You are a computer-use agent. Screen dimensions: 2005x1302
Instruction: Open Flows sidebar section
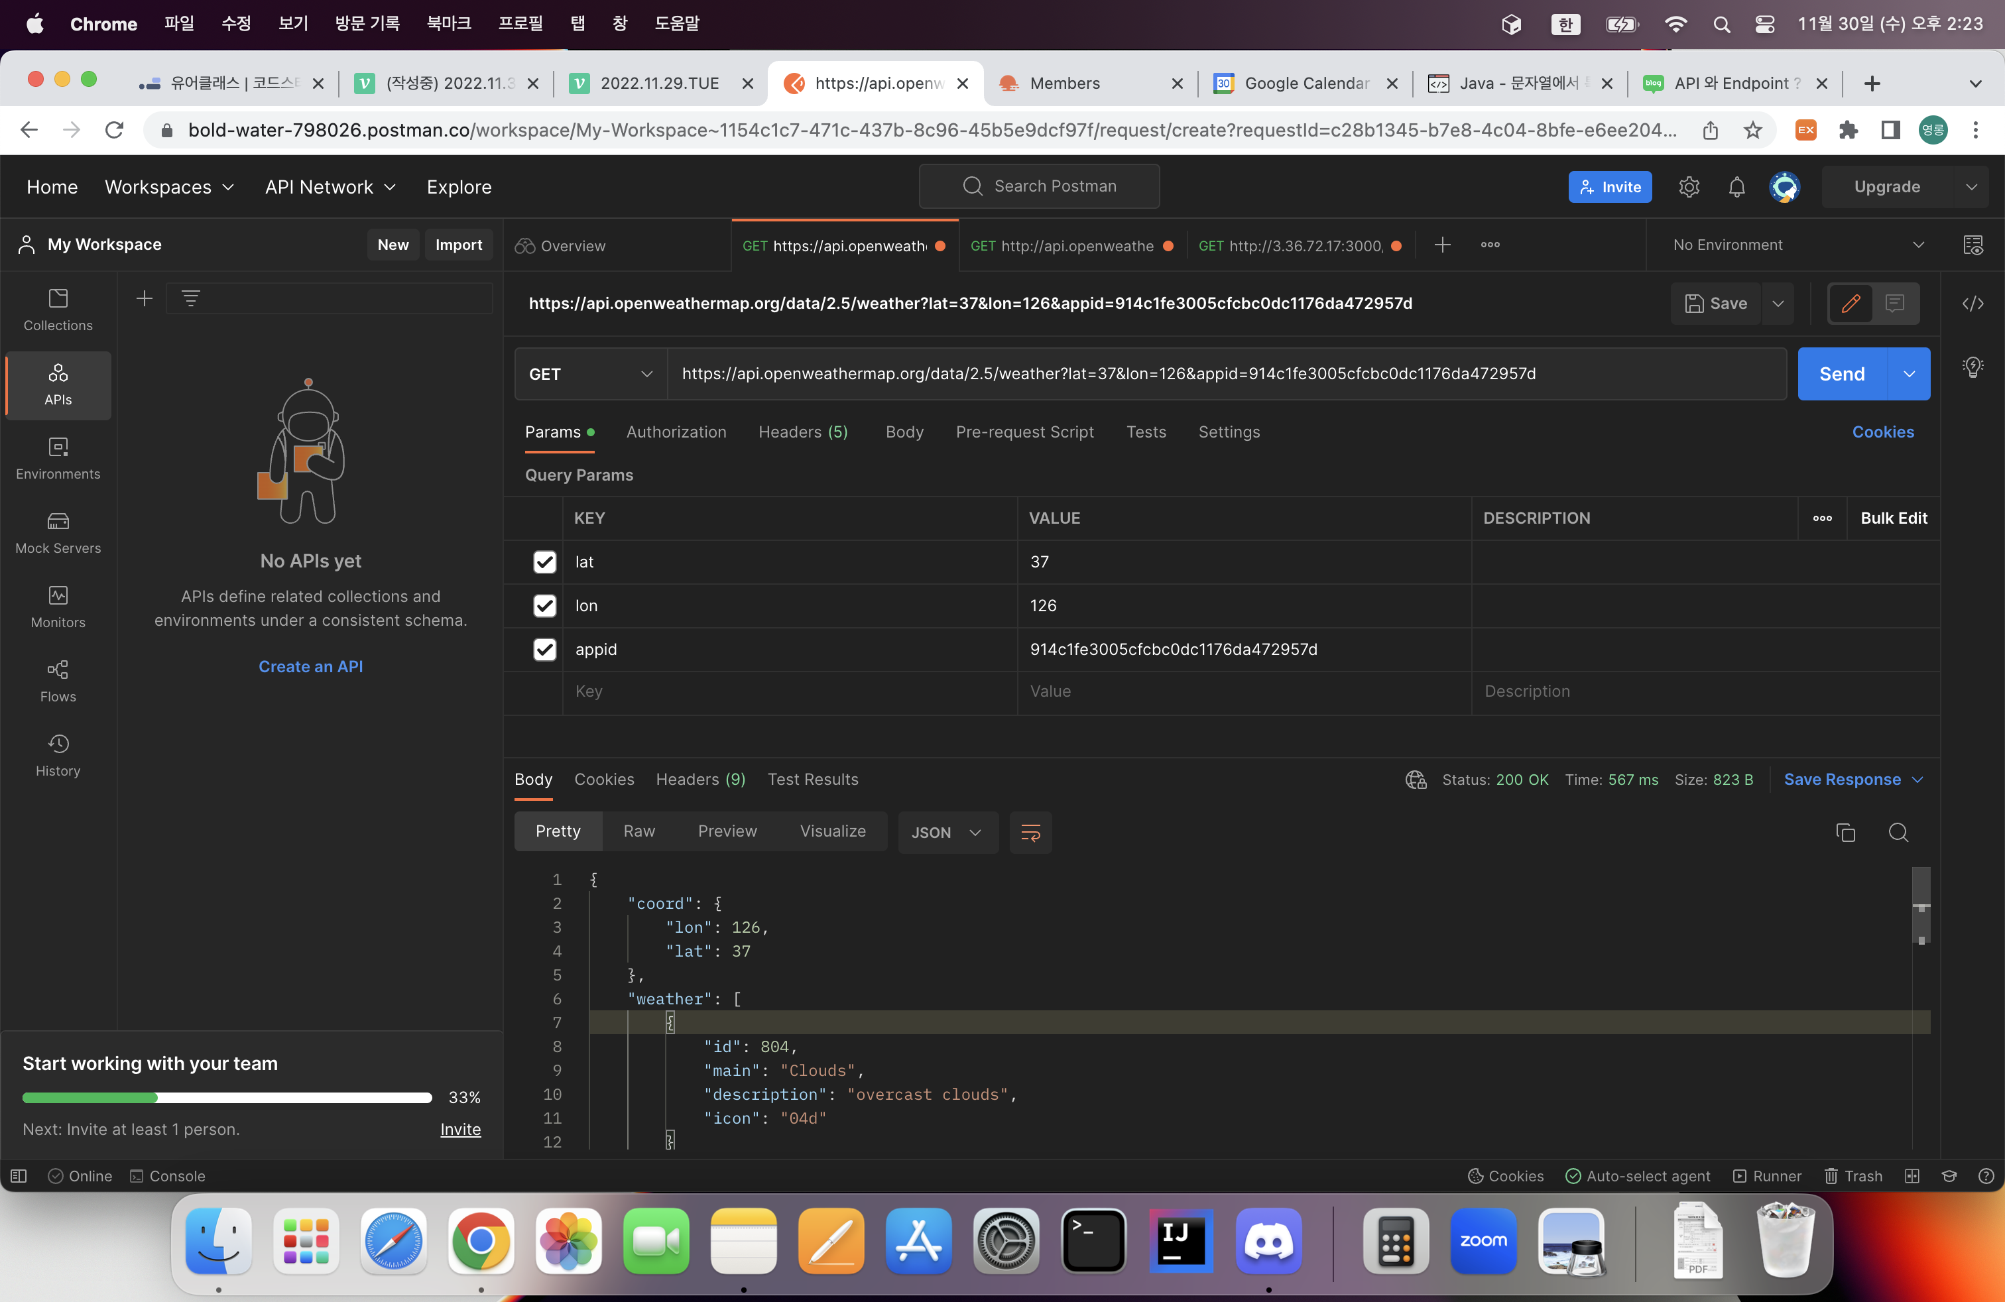(58, 681)
